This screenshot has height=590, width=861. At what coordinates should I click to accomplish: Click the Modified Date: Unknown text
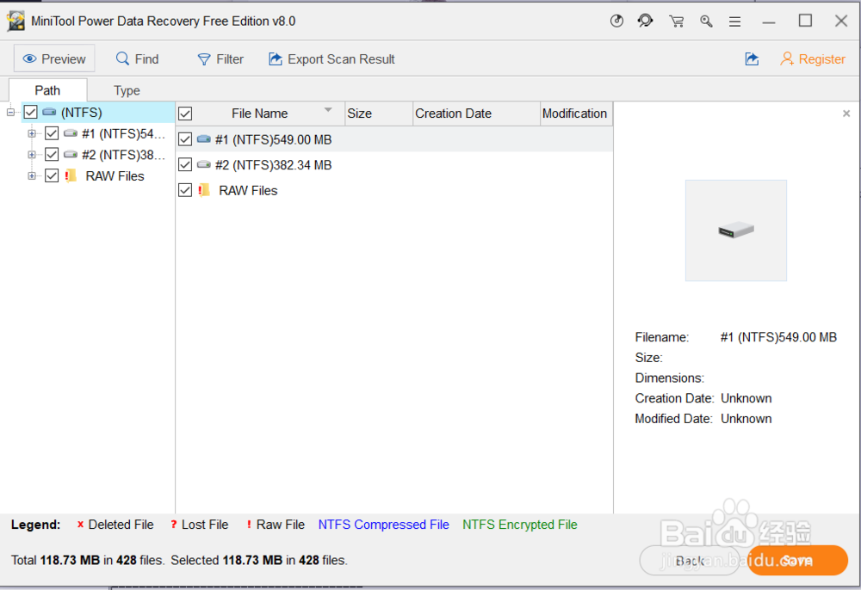703,419
